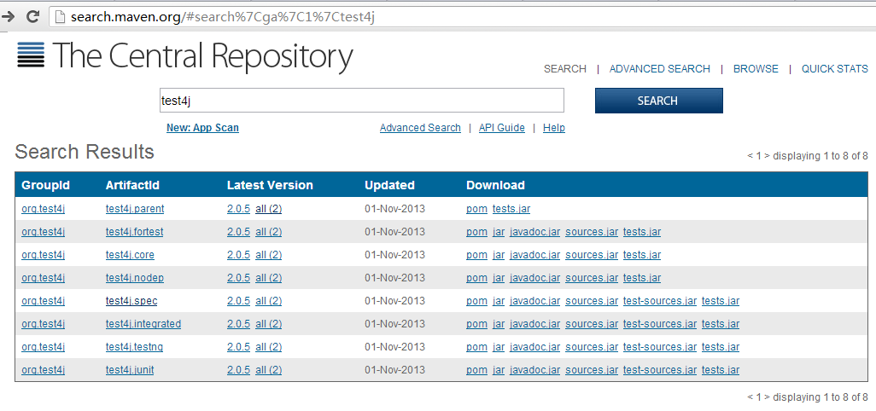The image size is (876, 411).
Task: Click top pagination page 1 indicator
Action: click(759, 155)
